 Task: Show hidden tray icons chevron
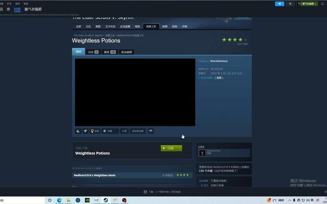289,200
